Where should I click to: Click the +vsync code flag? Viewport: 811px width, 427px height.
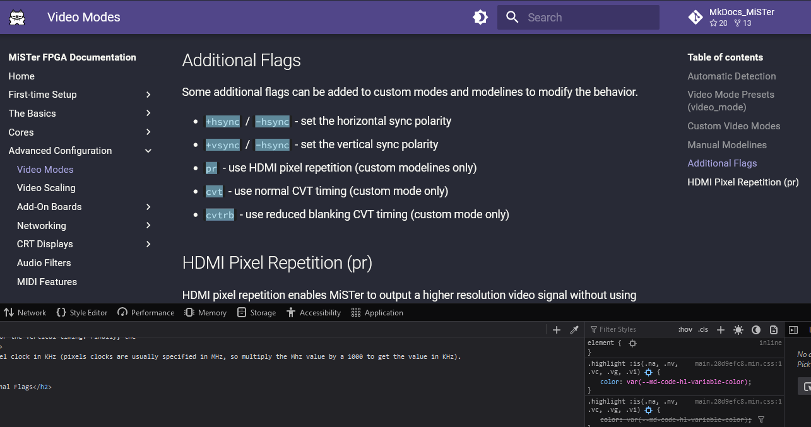[223, 145]
